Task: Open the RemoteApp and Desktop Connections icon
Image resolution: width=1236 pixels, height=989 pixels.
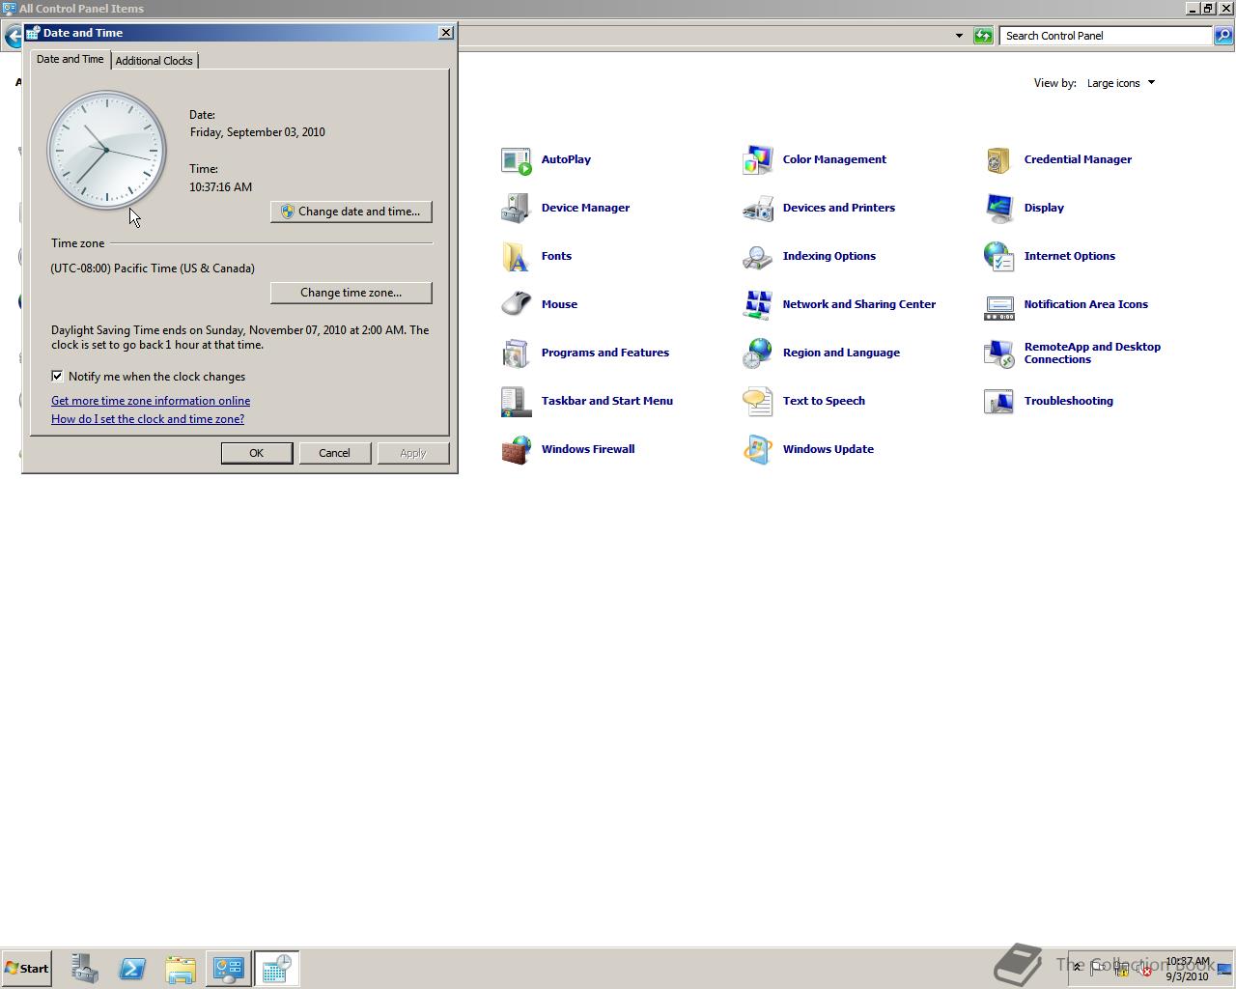Action: coord(999,353)
